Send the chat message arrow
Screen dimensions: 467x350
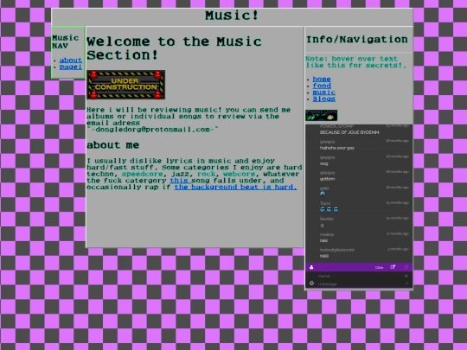click(x=406, y=283)
